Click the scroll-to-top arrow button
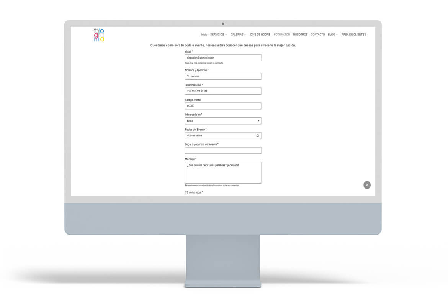 367,185
